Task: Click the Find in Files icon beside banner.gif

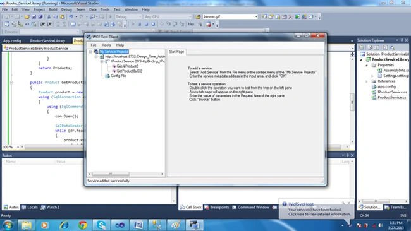Action: 198,16
